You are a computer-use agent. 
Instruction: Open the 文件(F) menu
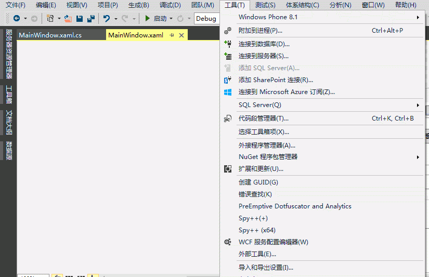coord(15,5)
